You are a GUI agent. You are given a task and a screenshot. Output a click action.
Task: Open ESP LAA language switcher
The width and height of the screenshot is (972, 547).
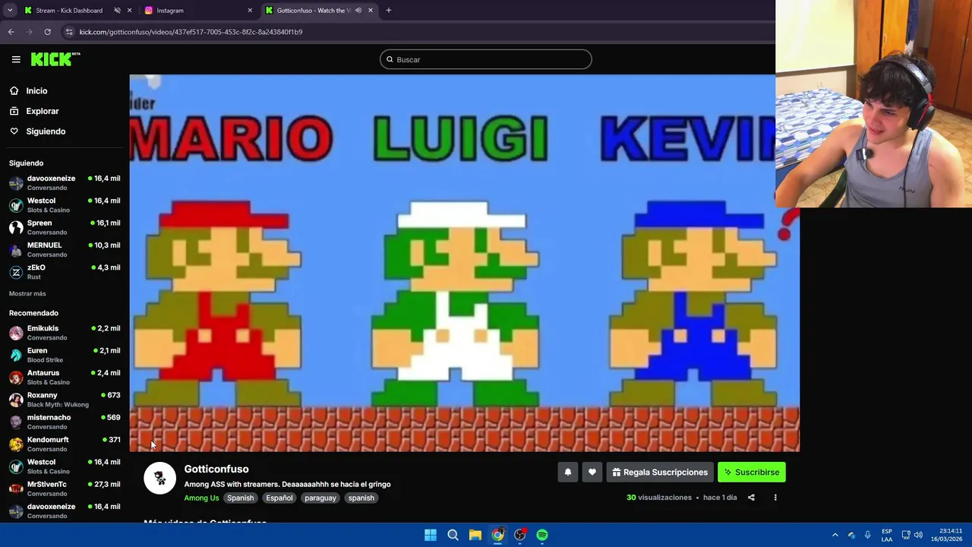887,535
